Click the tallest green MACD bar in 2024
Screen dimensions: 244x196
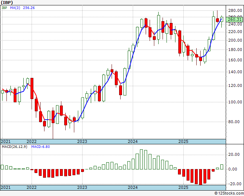(141, 159)
